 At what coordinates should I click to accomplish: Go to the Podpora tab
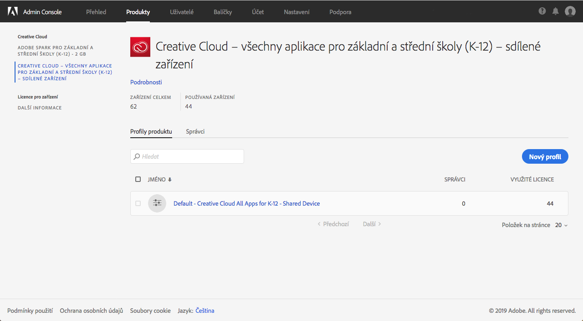pyautogui.click(x=340, y=12)
